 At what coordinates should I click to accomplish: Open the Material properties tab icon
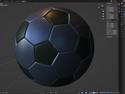click(x=122, y=36)
